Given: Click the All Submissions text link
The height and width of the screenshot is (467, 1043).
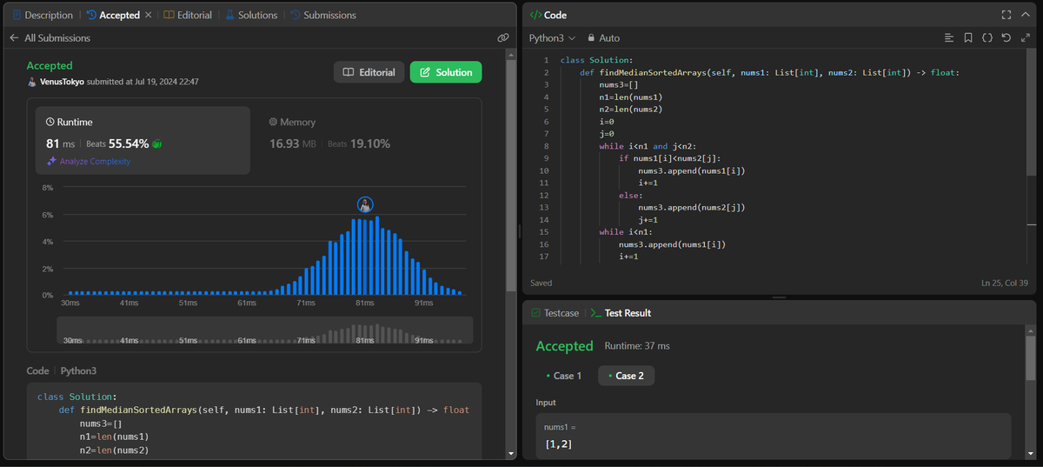Looking at the screenshot, I should pyautogui.click(x=57, y=38).
